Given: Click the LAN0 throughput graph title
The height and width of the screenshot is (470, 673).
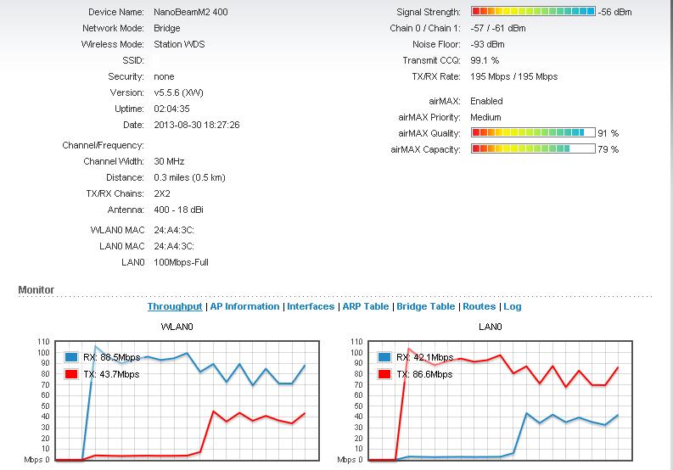Looking at the screenshot, I should (x=491, y=327).
